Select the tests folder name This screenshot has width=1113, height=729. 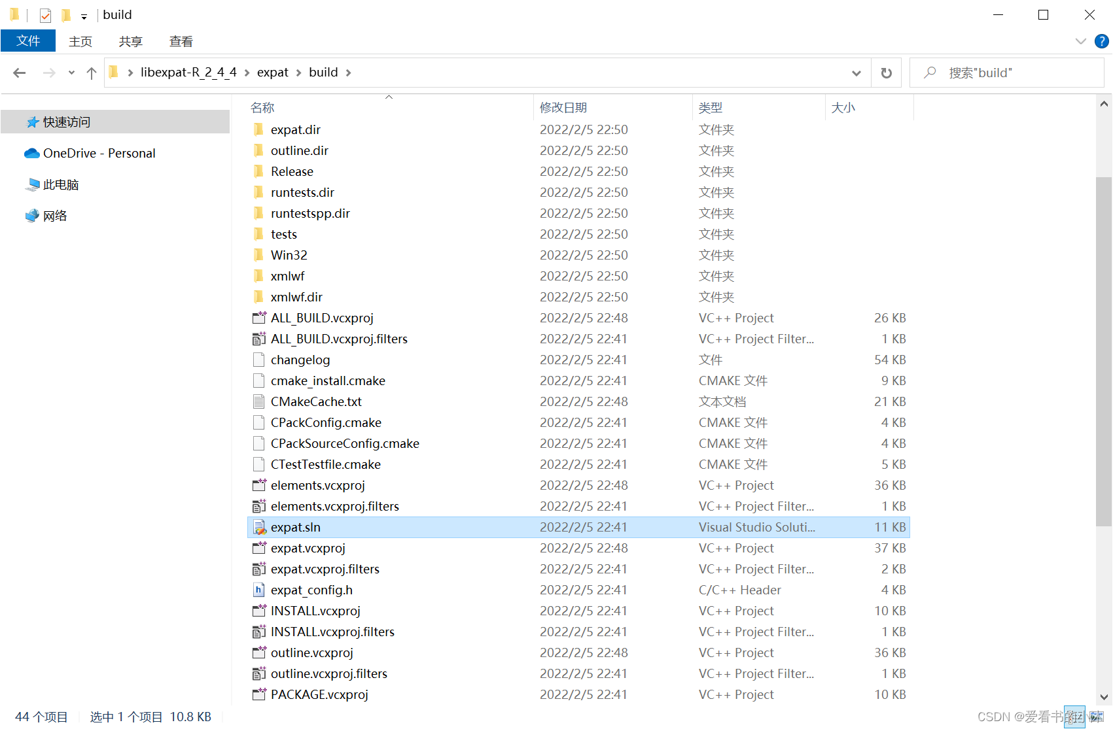coord(283,234)
